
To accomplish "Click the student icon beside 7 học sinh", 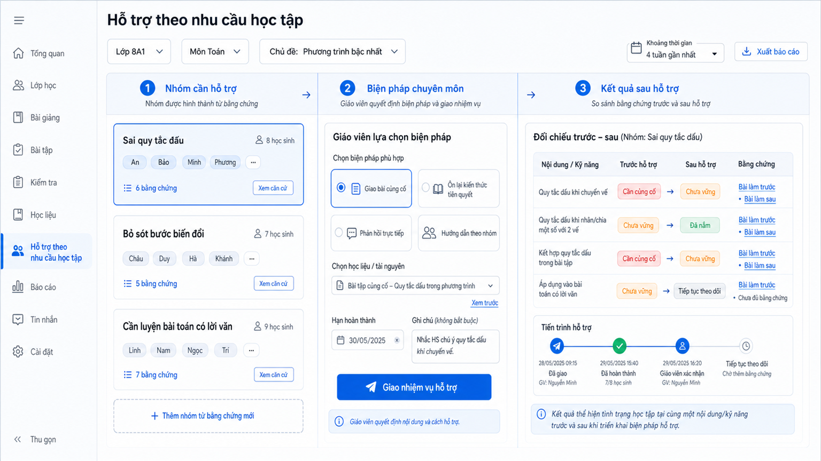I will [x=258, y=233].
